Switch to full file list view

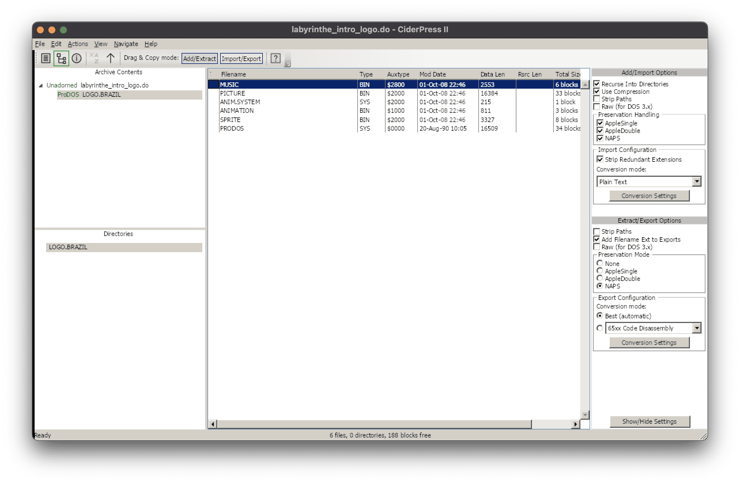[x=46, y=58]
